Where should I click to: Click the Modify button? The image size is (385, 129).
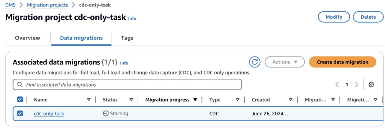pyautogui.click(x=334, y=17)
